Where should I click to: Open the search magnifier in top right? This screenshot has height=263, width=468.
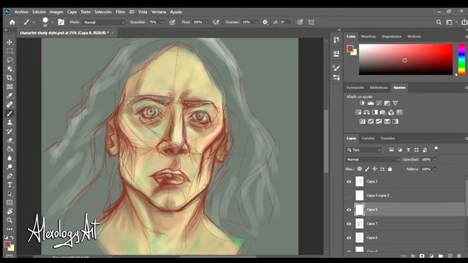coord(439,23)
